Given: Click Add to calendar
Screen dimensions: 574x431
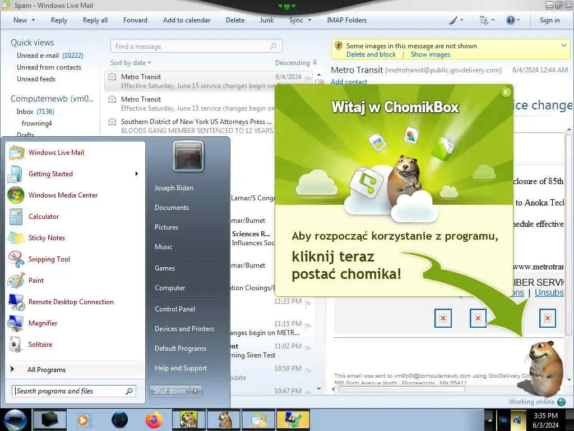Looking at the screenshot, I should coord(187,20).
